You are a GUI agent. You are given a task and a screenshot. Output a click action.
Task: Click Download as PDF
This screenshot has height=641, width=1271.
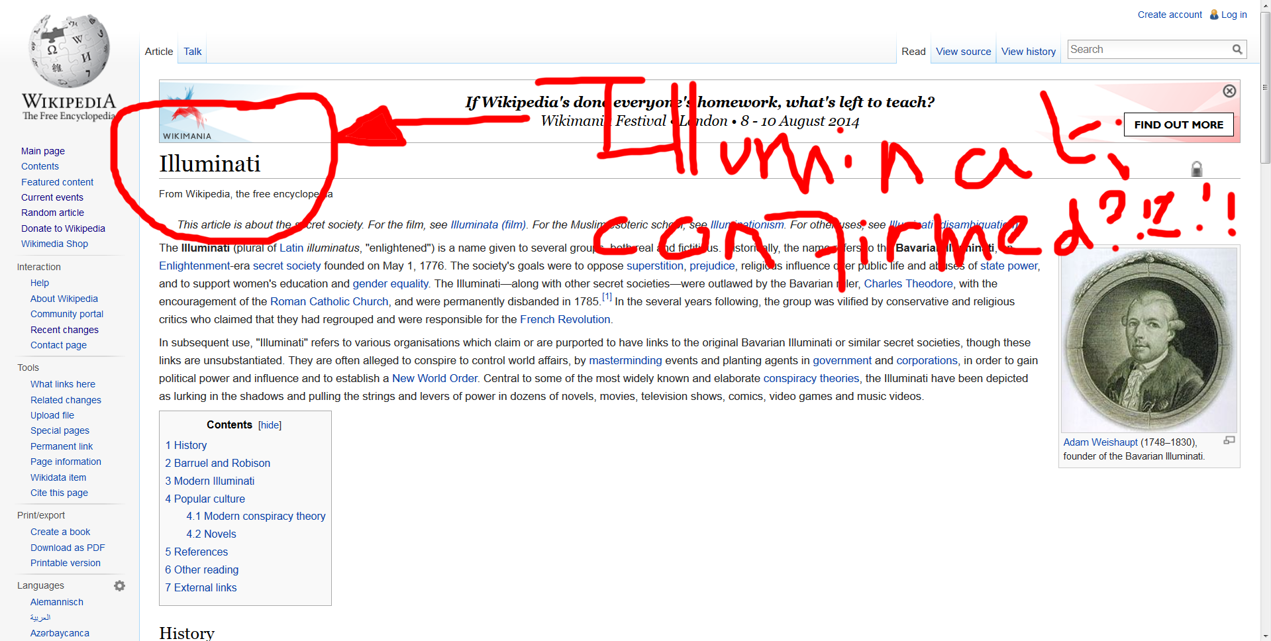pos(68,548)
